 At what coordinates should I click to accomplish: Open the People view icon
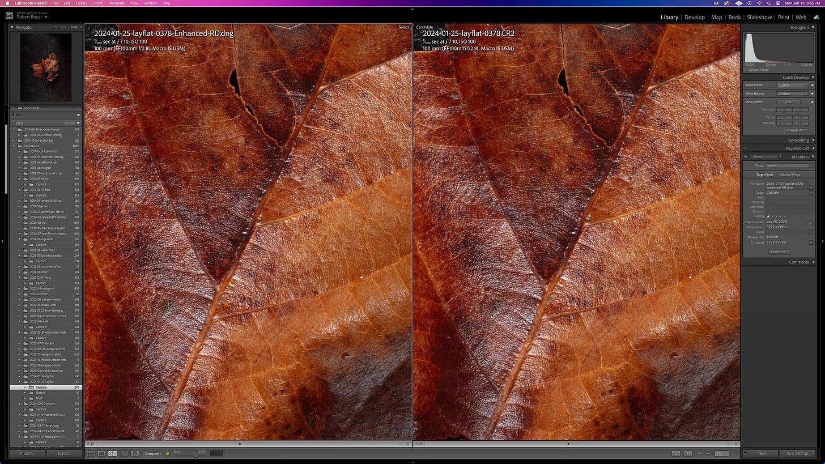(x=135, y=453)
